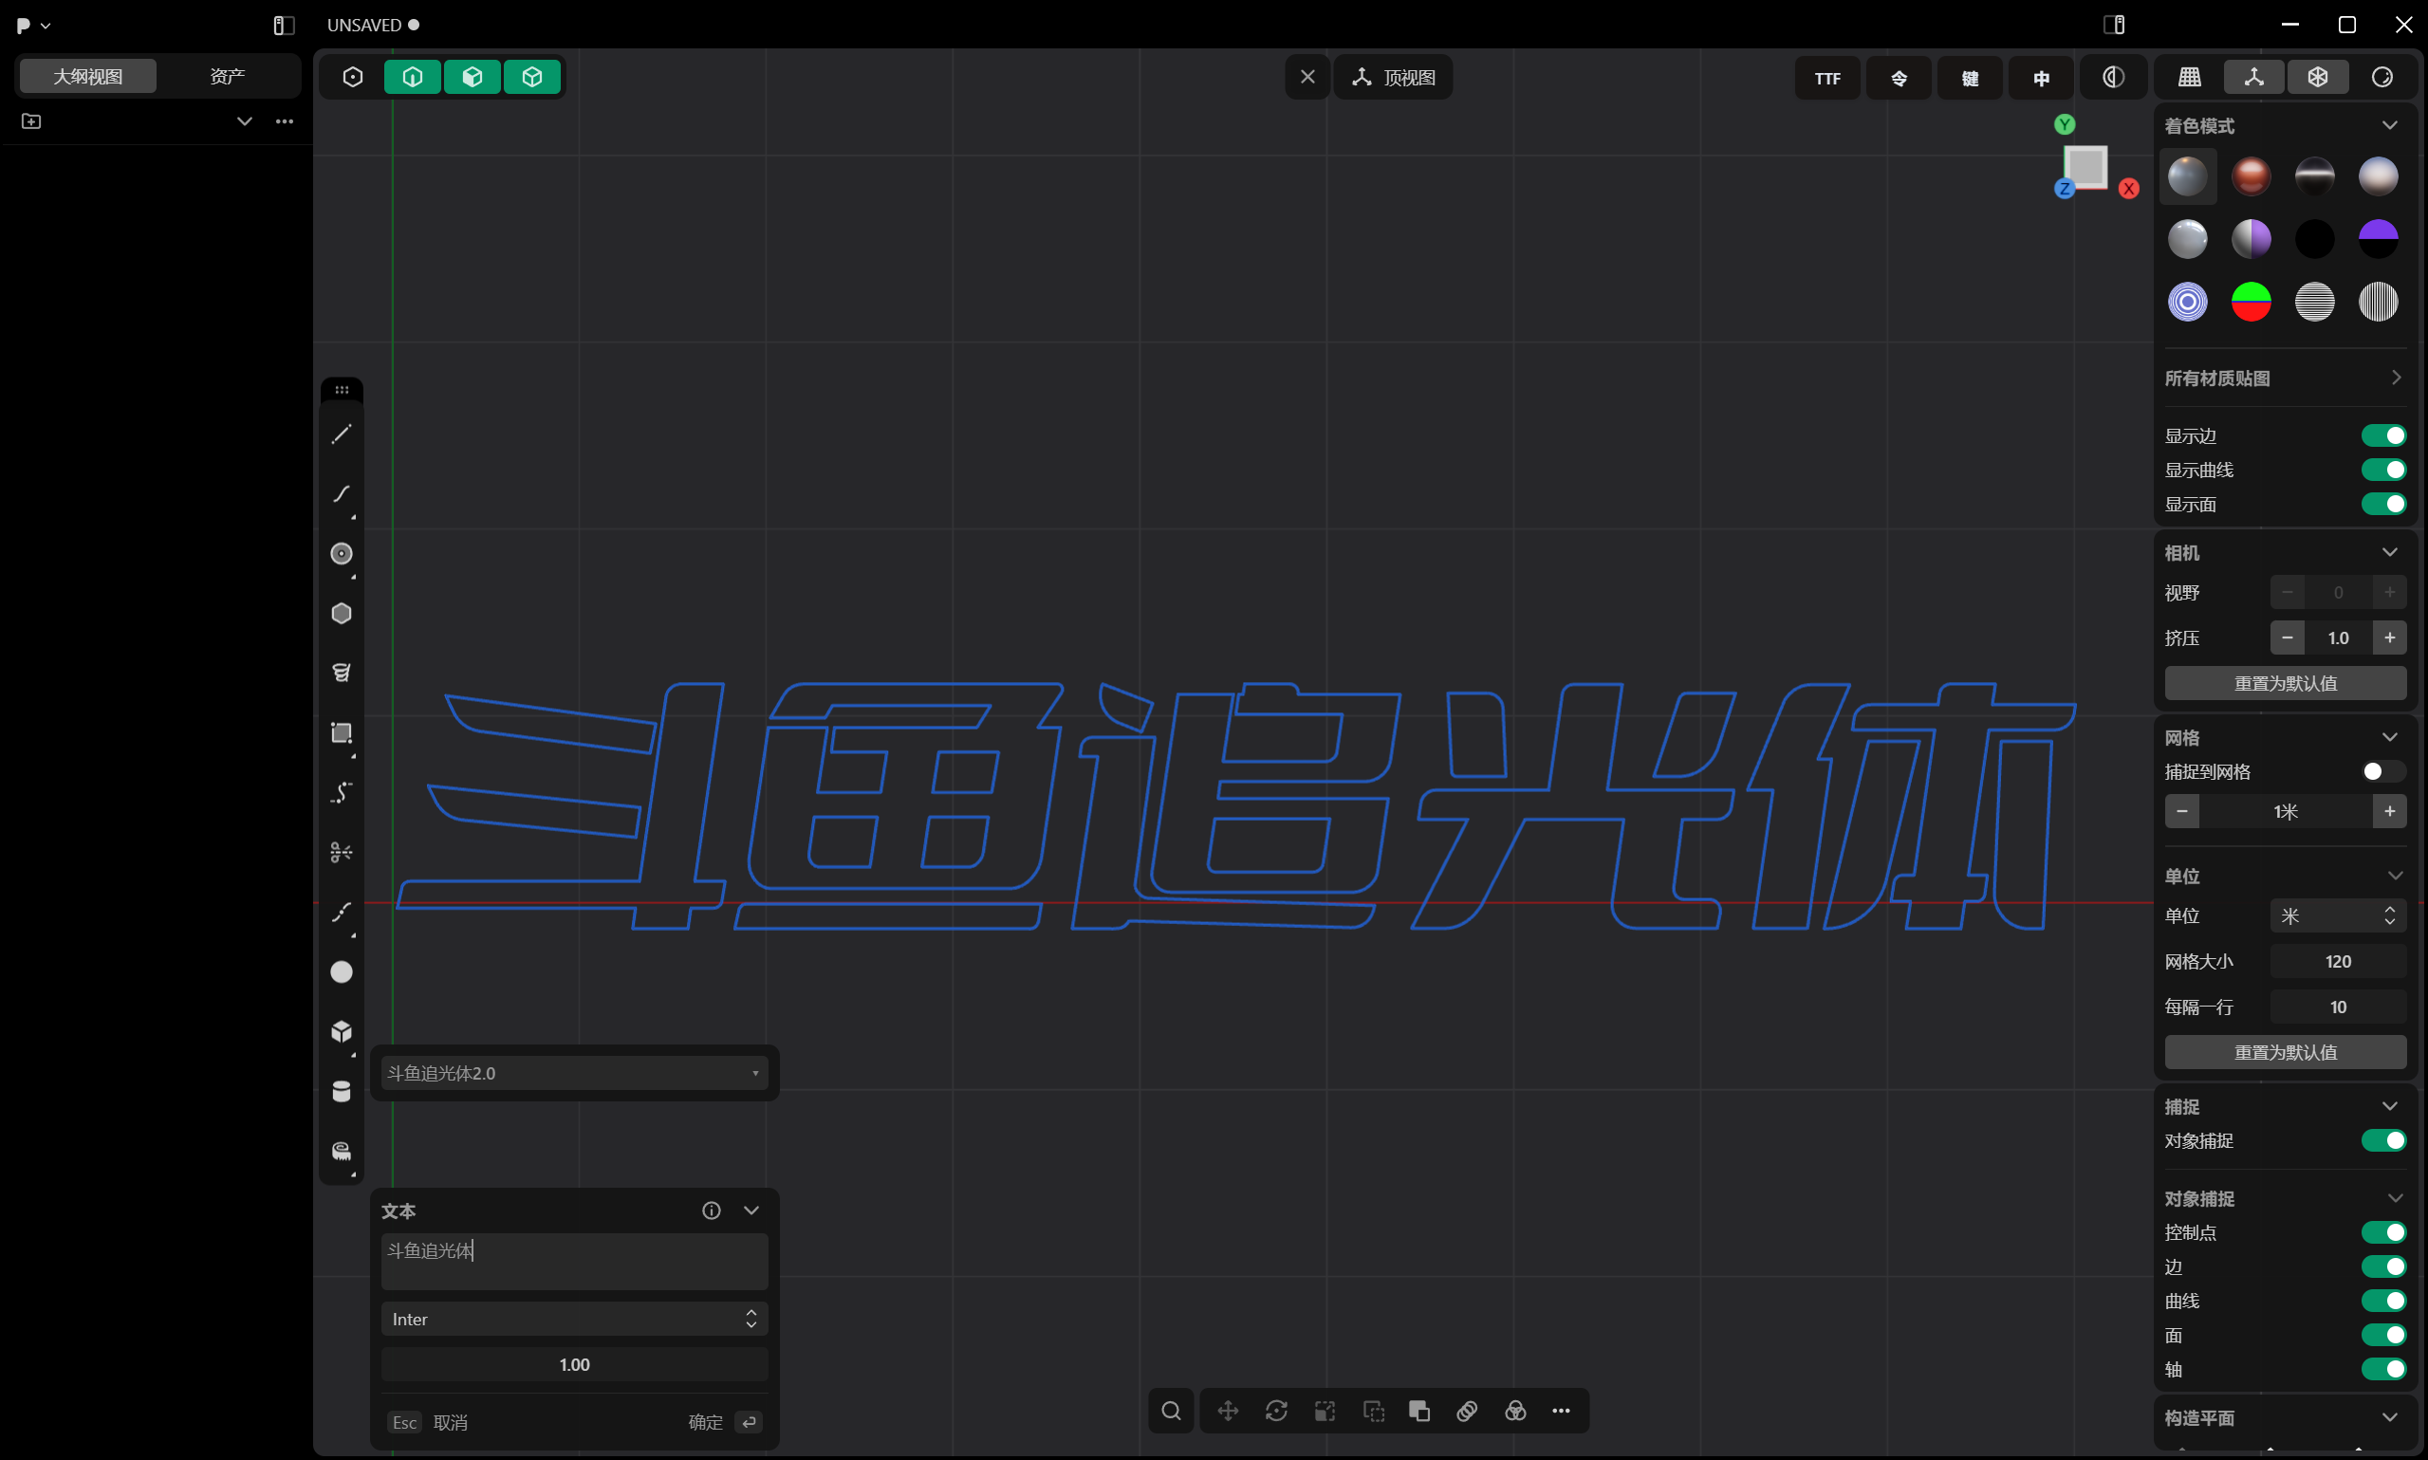Click the grid display icon in top right

click(x=2189, y=77)
